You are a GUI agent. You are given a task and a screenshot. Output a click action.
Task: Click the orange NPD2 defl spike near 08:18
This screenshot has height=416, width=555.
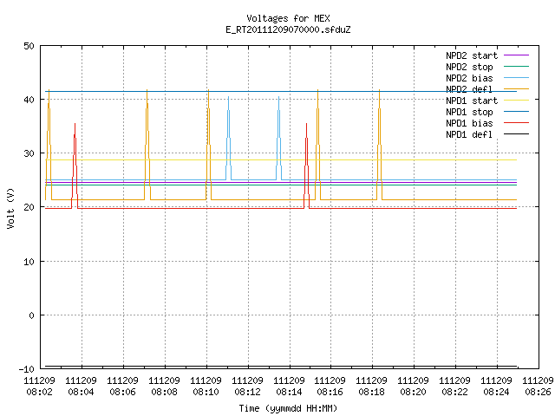coord(380,145)
